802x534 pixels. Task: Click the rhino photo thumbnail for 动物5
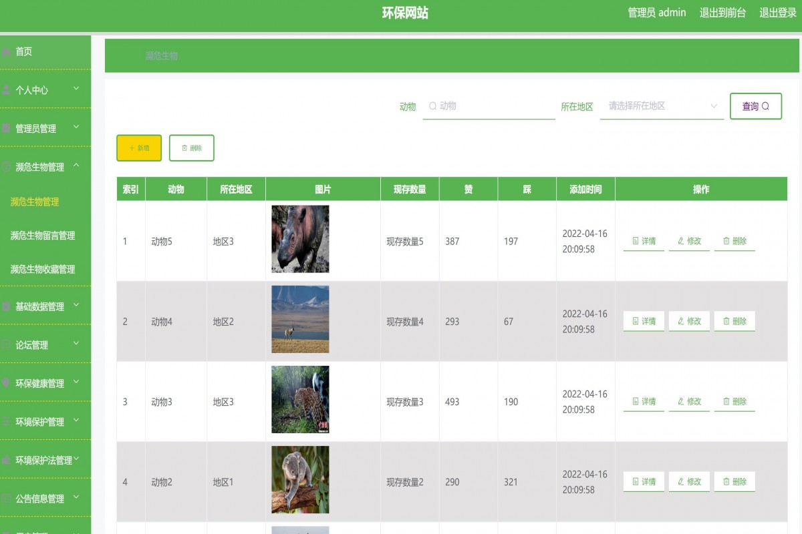[x=299, y=239]
